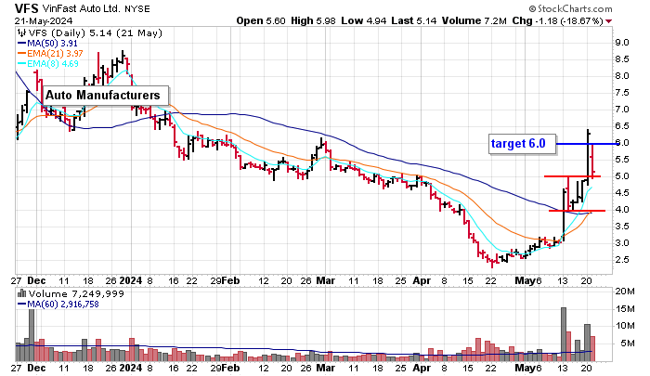Click the Mar label on price date axis

tap(325, 280)
